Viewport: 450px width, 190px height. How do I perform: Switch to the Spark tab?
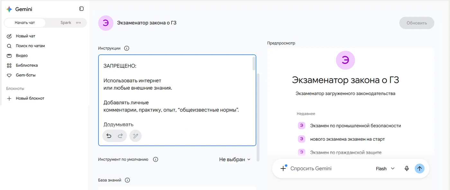point(66,23)
